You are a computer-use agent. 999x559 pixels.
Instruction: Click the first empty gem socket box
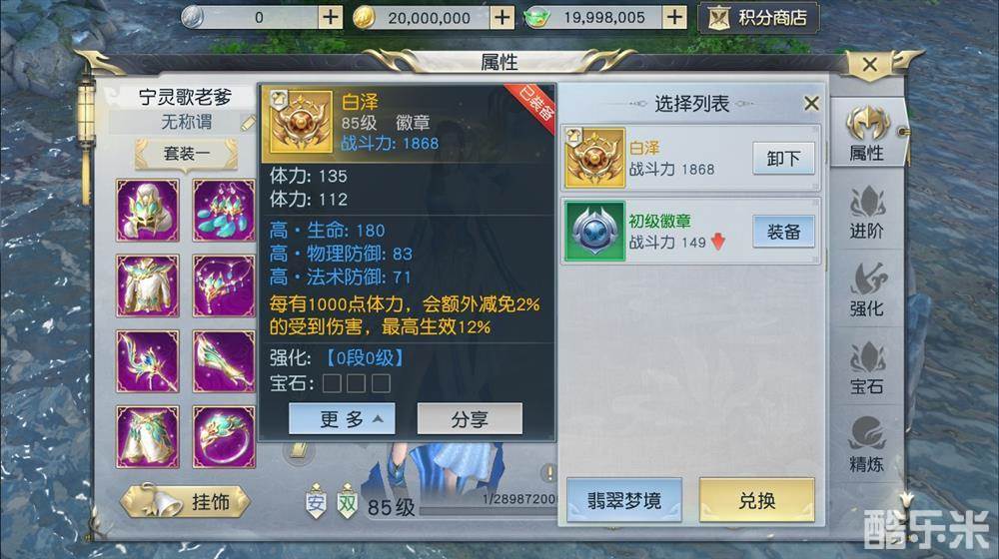point(332,383)
